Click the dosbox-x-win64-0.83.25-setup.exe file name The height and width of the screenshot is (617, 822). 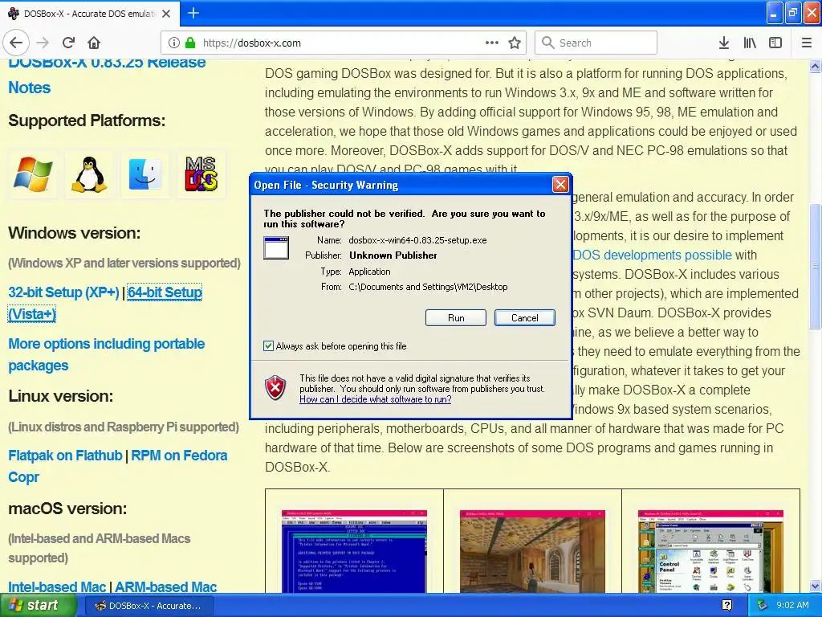(417, 240)
